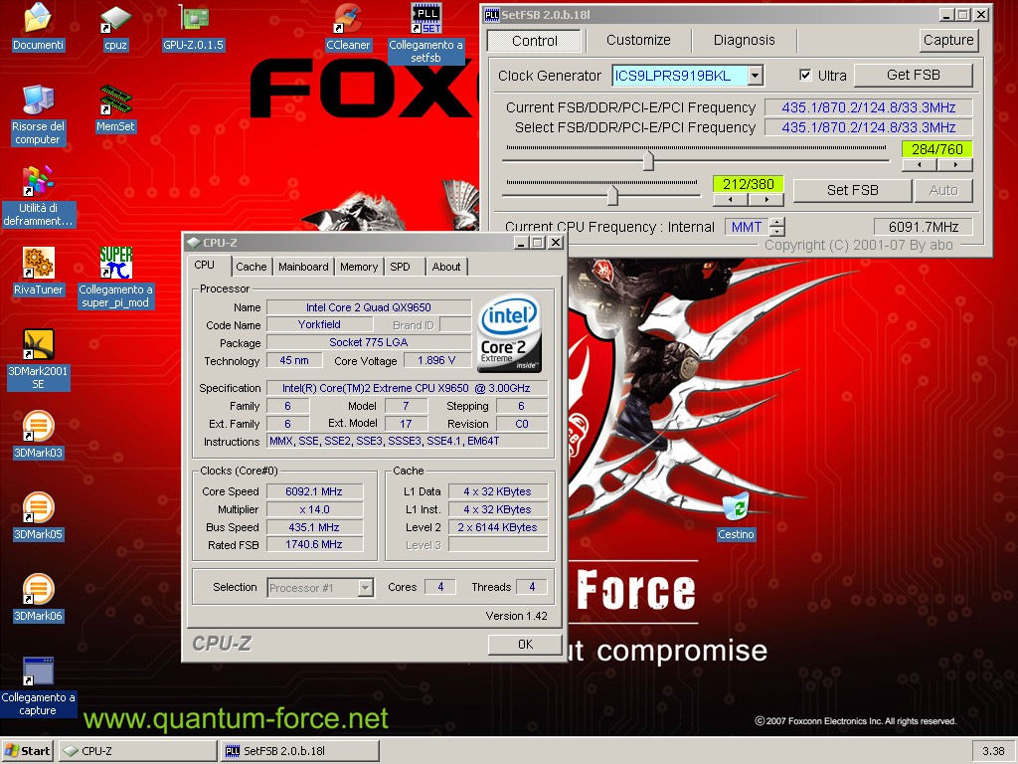Open the About tab in CPU-Z
The width and height of the screenshot is (1018, 764).
[x=446, y=267]
